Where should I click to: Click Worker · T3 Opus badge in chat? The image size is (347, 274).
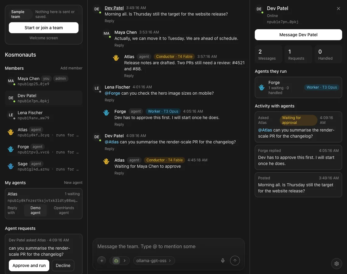163,111
